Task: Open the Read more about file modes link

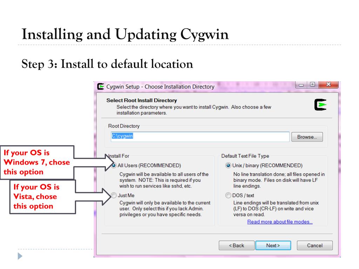Action: [280, 222]
